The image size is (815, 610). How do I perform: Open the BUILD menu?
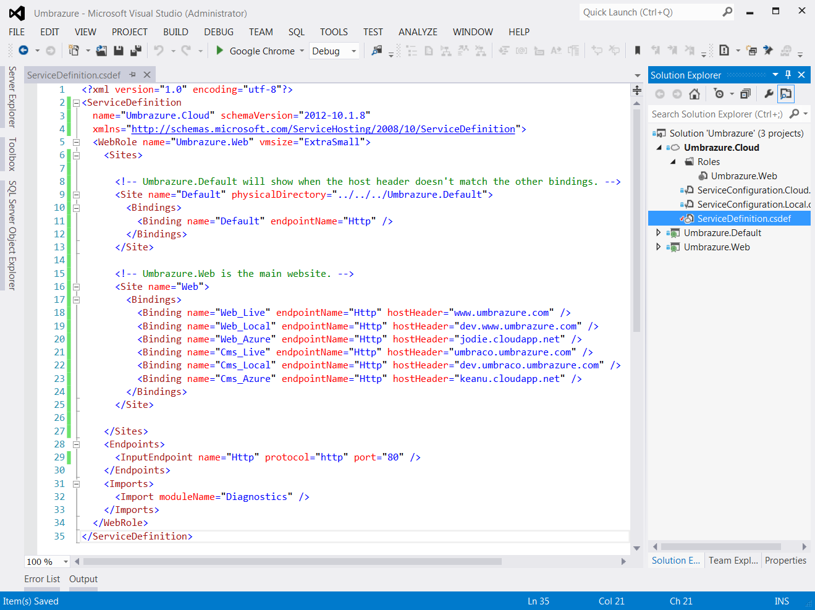[x=175, y=32]
